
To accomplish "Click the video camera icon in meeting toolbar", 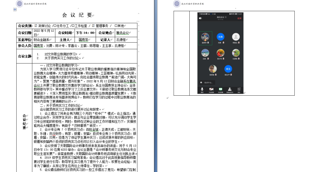I will point(211,90).
